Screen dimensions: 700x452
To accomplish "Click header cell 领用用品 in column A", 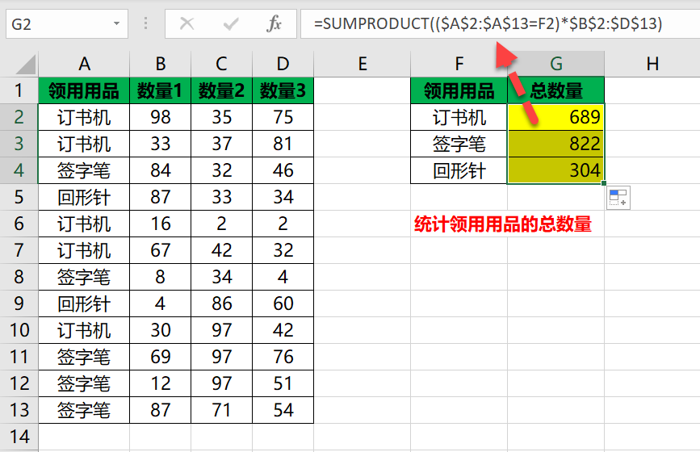I will click(x=84, y=90).
